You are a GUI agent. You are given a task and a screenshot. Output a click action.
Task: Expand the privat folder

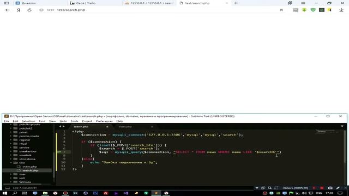point(11,132)
